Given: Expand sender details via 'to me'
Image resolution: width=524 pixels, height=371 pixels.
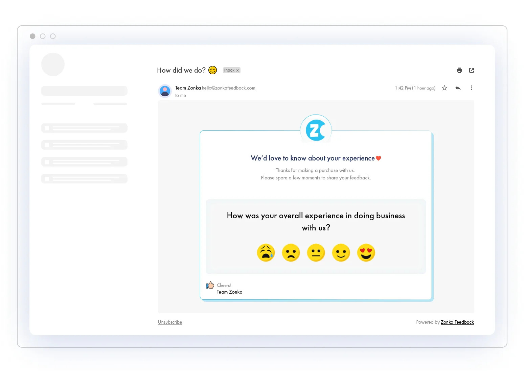Looking at the screenshot, I should coord(180,96).
